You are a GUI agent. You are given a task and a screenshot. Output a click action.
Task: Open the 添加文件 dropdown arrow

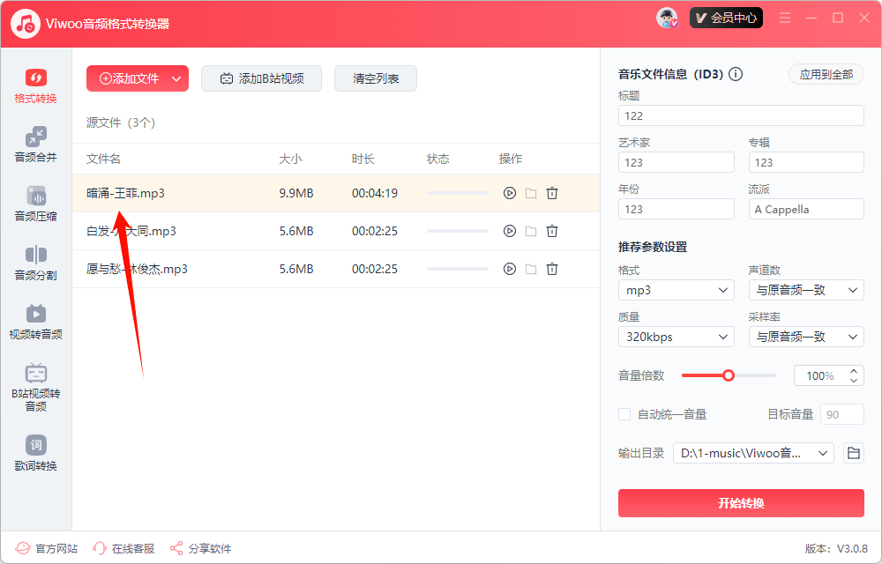tap(176, 78)
